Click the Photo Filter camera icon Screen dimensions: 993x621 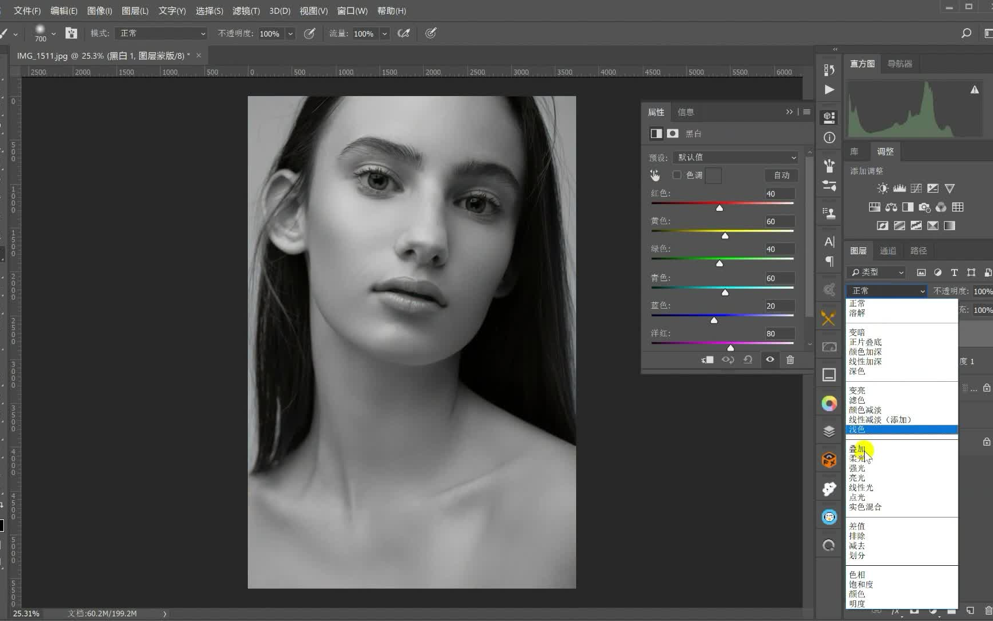click(925, 207)
